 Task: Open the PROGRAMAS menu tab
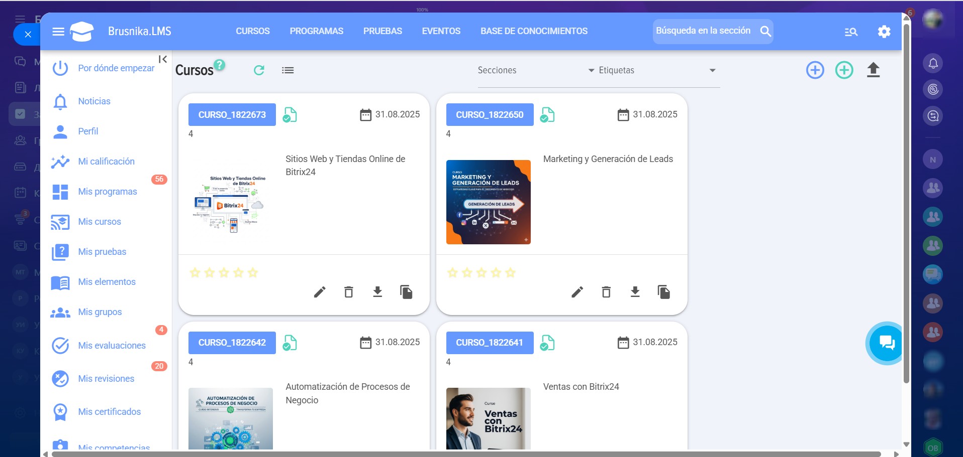tap(316, 31)
